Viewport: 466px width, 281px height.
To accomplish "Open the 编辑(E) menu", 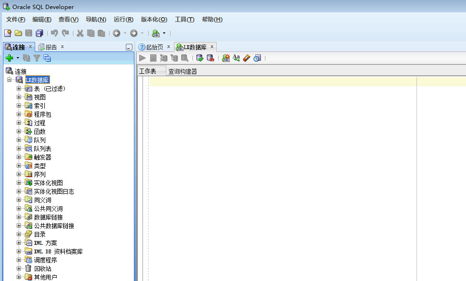I will [x=42, y=20].
